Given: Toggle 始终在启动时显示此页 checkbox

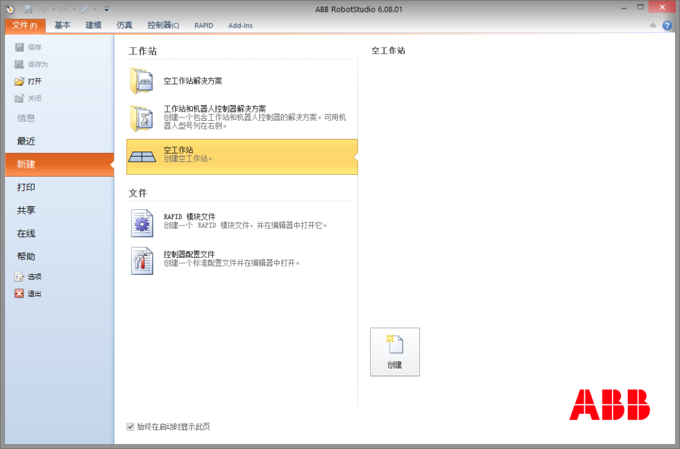Looking at the screenshot, I should 130,427.
